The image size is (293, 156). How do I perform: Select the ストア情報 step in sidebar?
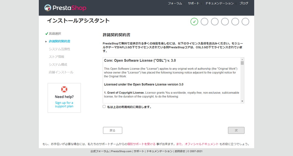[x=57, y=57]
